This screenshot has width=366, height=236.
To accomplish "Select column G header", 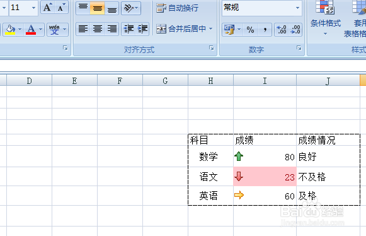I will (165, 81).
